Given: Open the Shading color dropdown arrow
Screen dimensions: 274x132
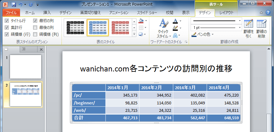Looking at the screenshot, I should [146, 21].
